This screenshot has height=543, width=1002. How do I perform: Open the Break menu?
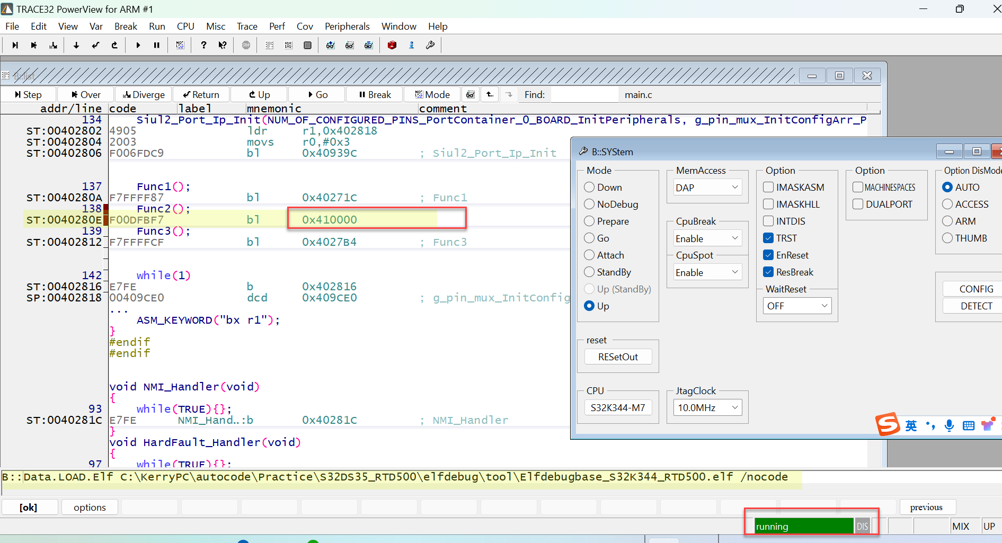pos(126,26)
